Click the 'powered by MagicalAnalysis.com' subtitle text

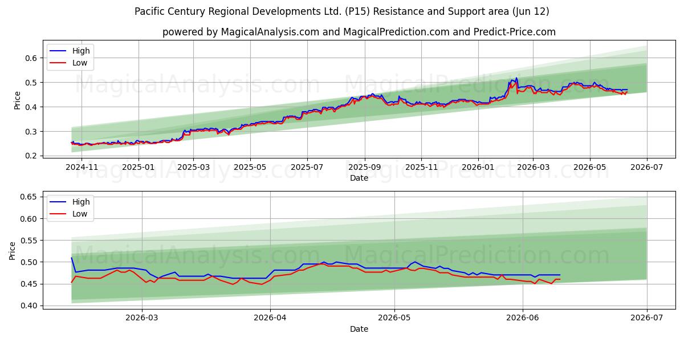coord(359,32)
